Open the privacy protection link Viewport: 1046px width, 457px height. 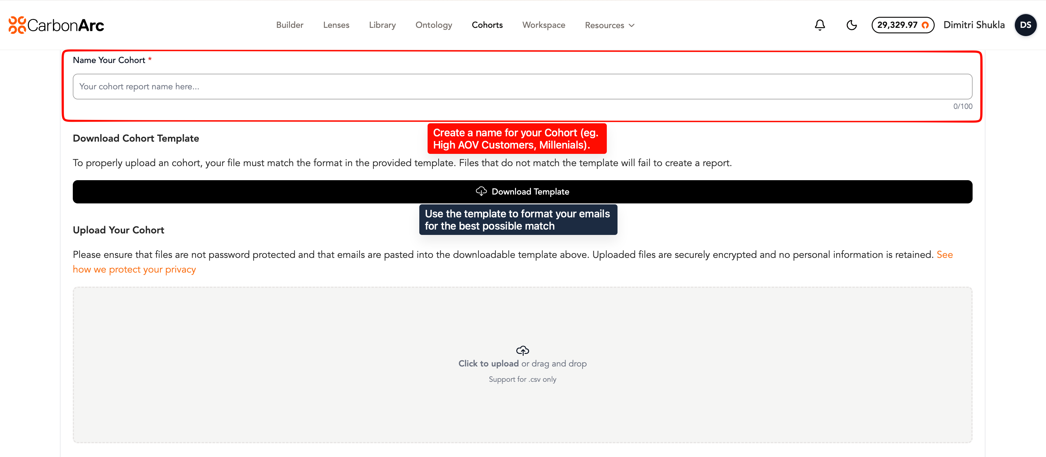click(x=134, y=269)
